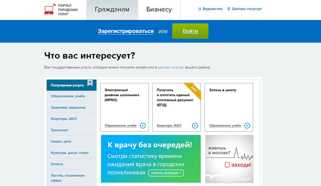This screenshot has height=186, width=321.
Task: Click УЗНАТЬ БОЛЬШЕ button on banner
Action: coord(166,173)
